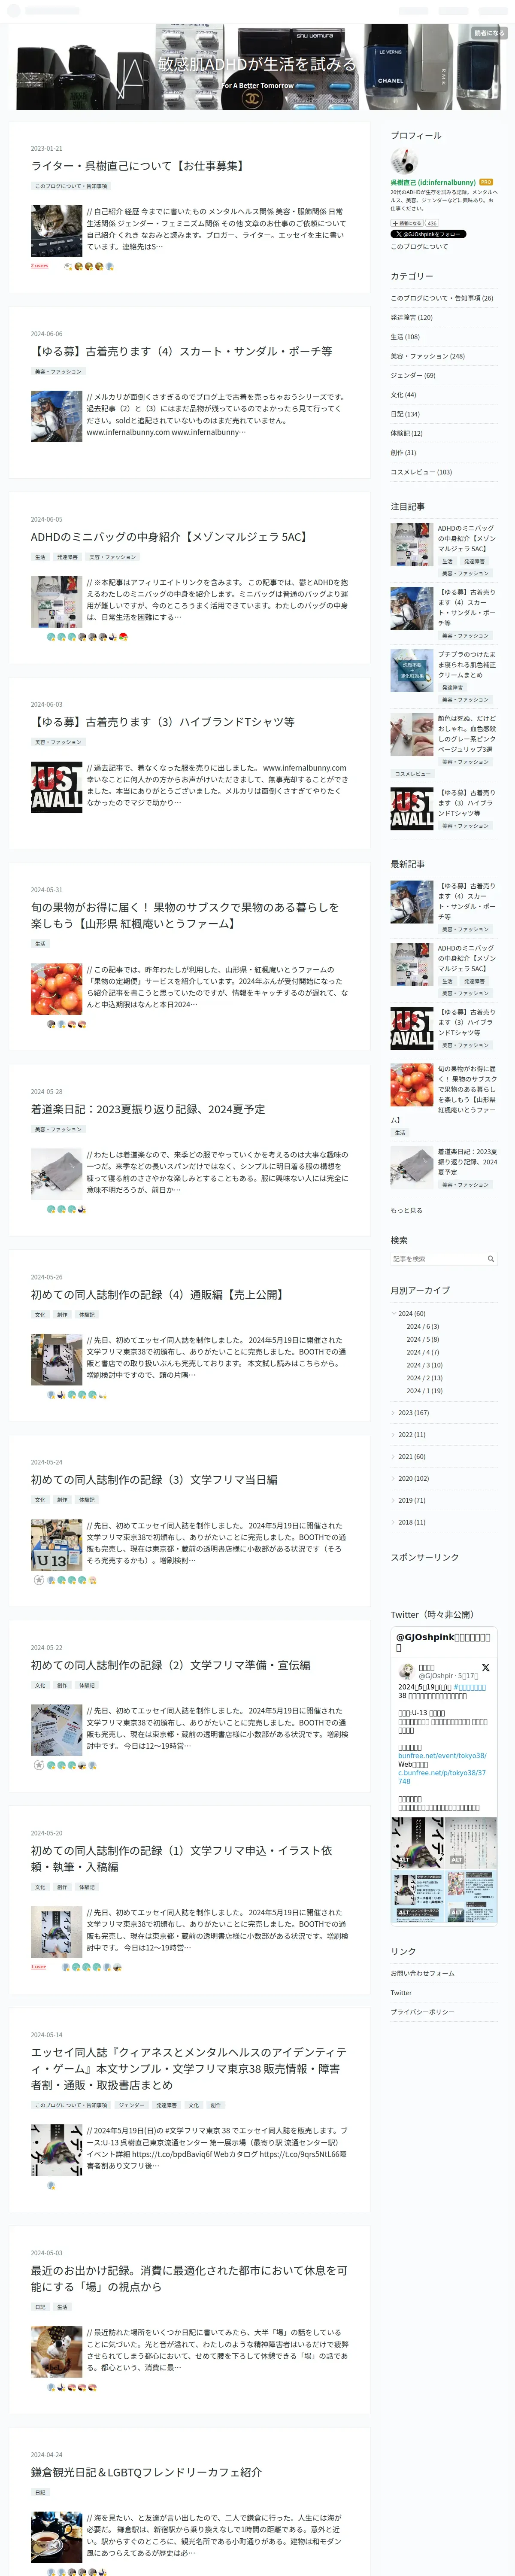Open post 最近のお出かけ記録 title
Viewport: 515px width, 2576px height.
point(189,2278)
